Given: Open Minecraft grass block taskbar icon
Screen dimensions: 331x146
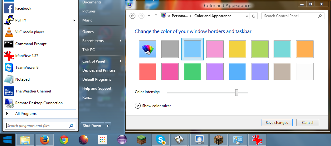Looking at the screenshot, I should pos(141,140).
